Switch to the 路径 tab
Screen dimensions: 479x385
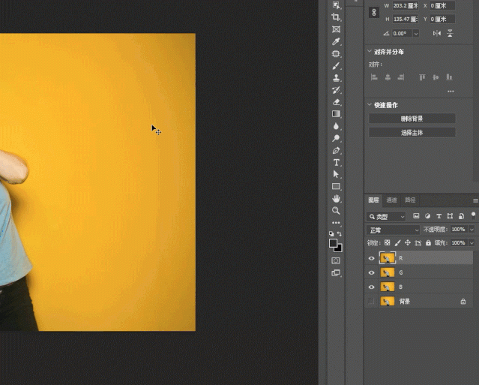410,200
